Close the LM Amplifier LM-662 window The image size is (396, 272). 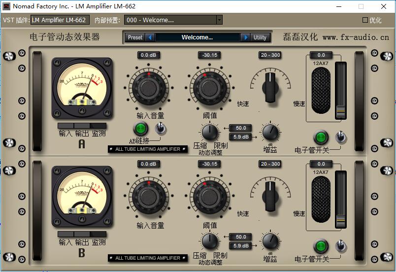click(x=384, y=6)
